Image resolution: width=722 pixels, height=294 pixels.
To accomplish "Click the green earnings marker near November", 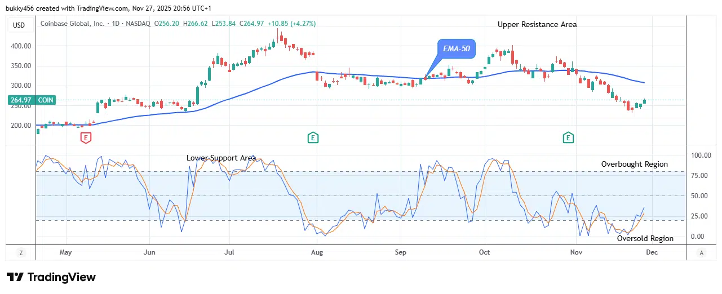I will pos(568,137).
